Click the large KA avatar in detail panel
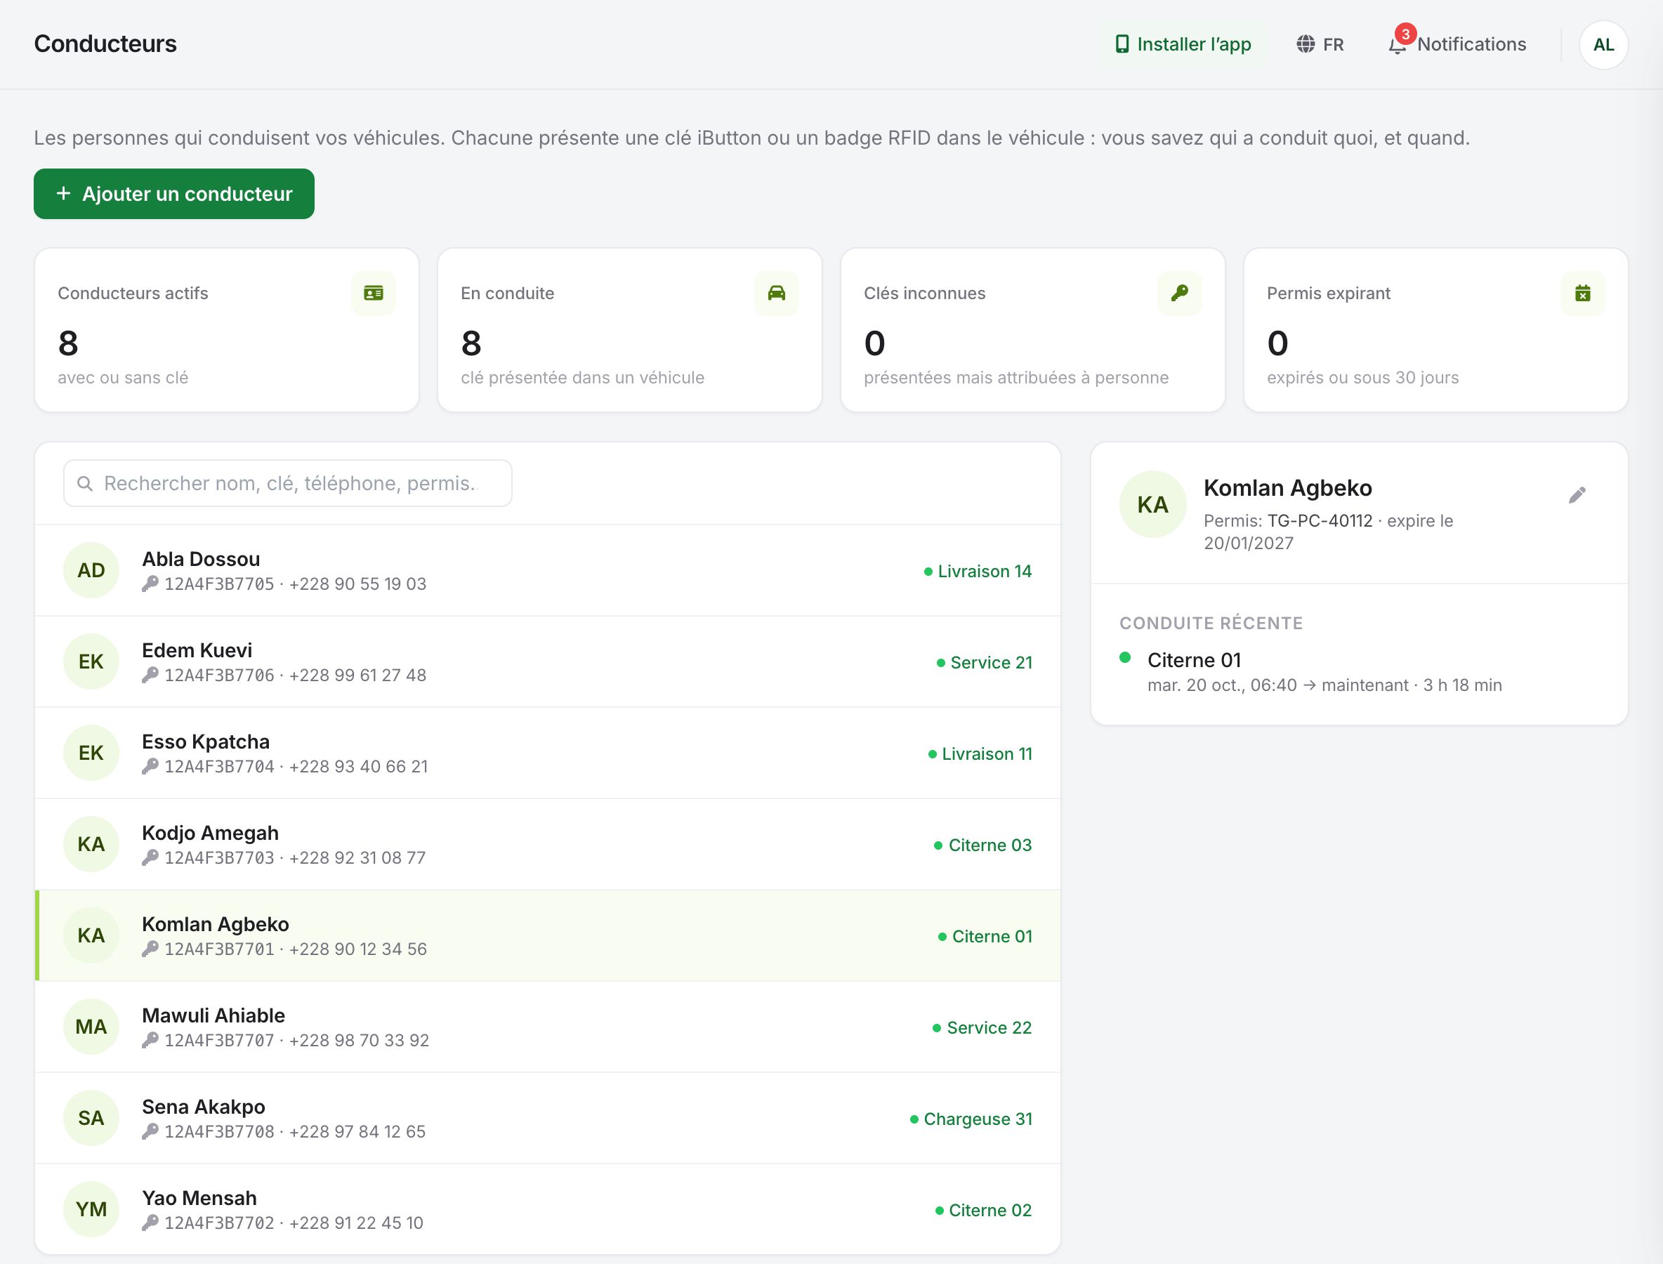1663x1264 pixels. [1153, 504]
